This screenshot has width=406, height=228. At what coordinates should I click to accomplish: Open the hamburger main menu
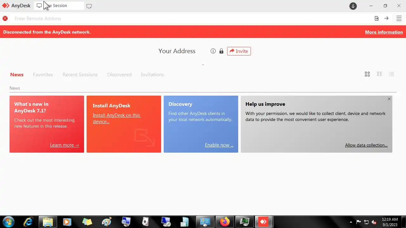pos(399,18)
